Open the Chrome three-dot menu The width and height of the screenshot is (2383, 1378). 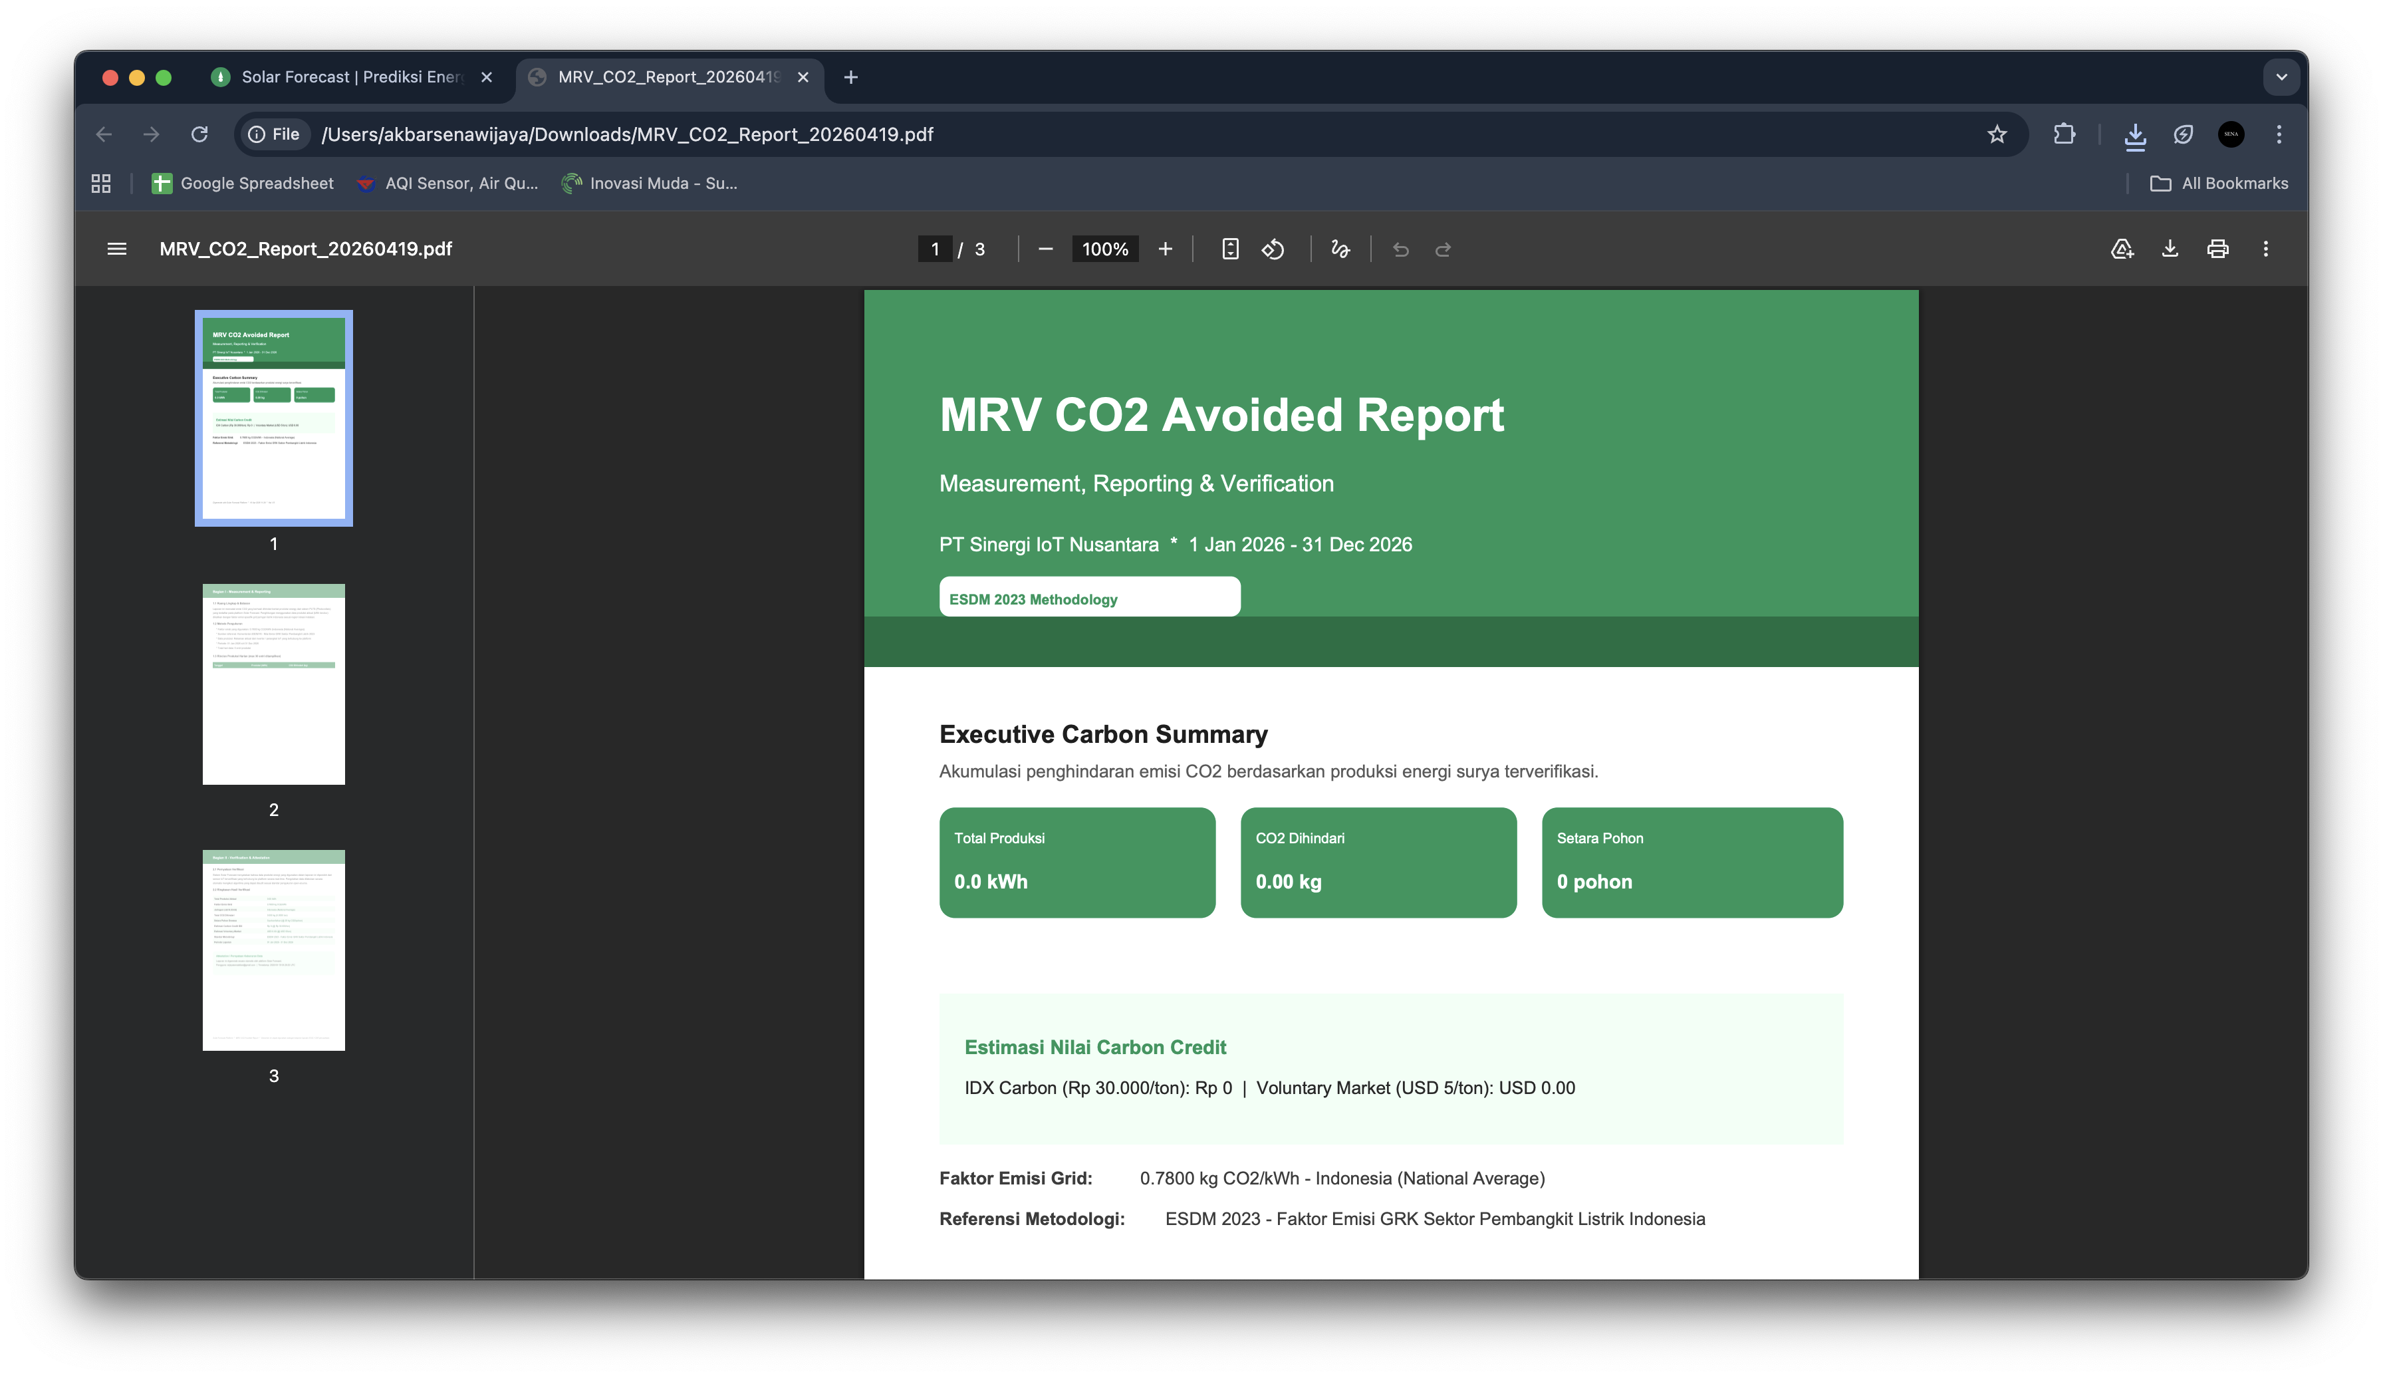[2279, 134]
